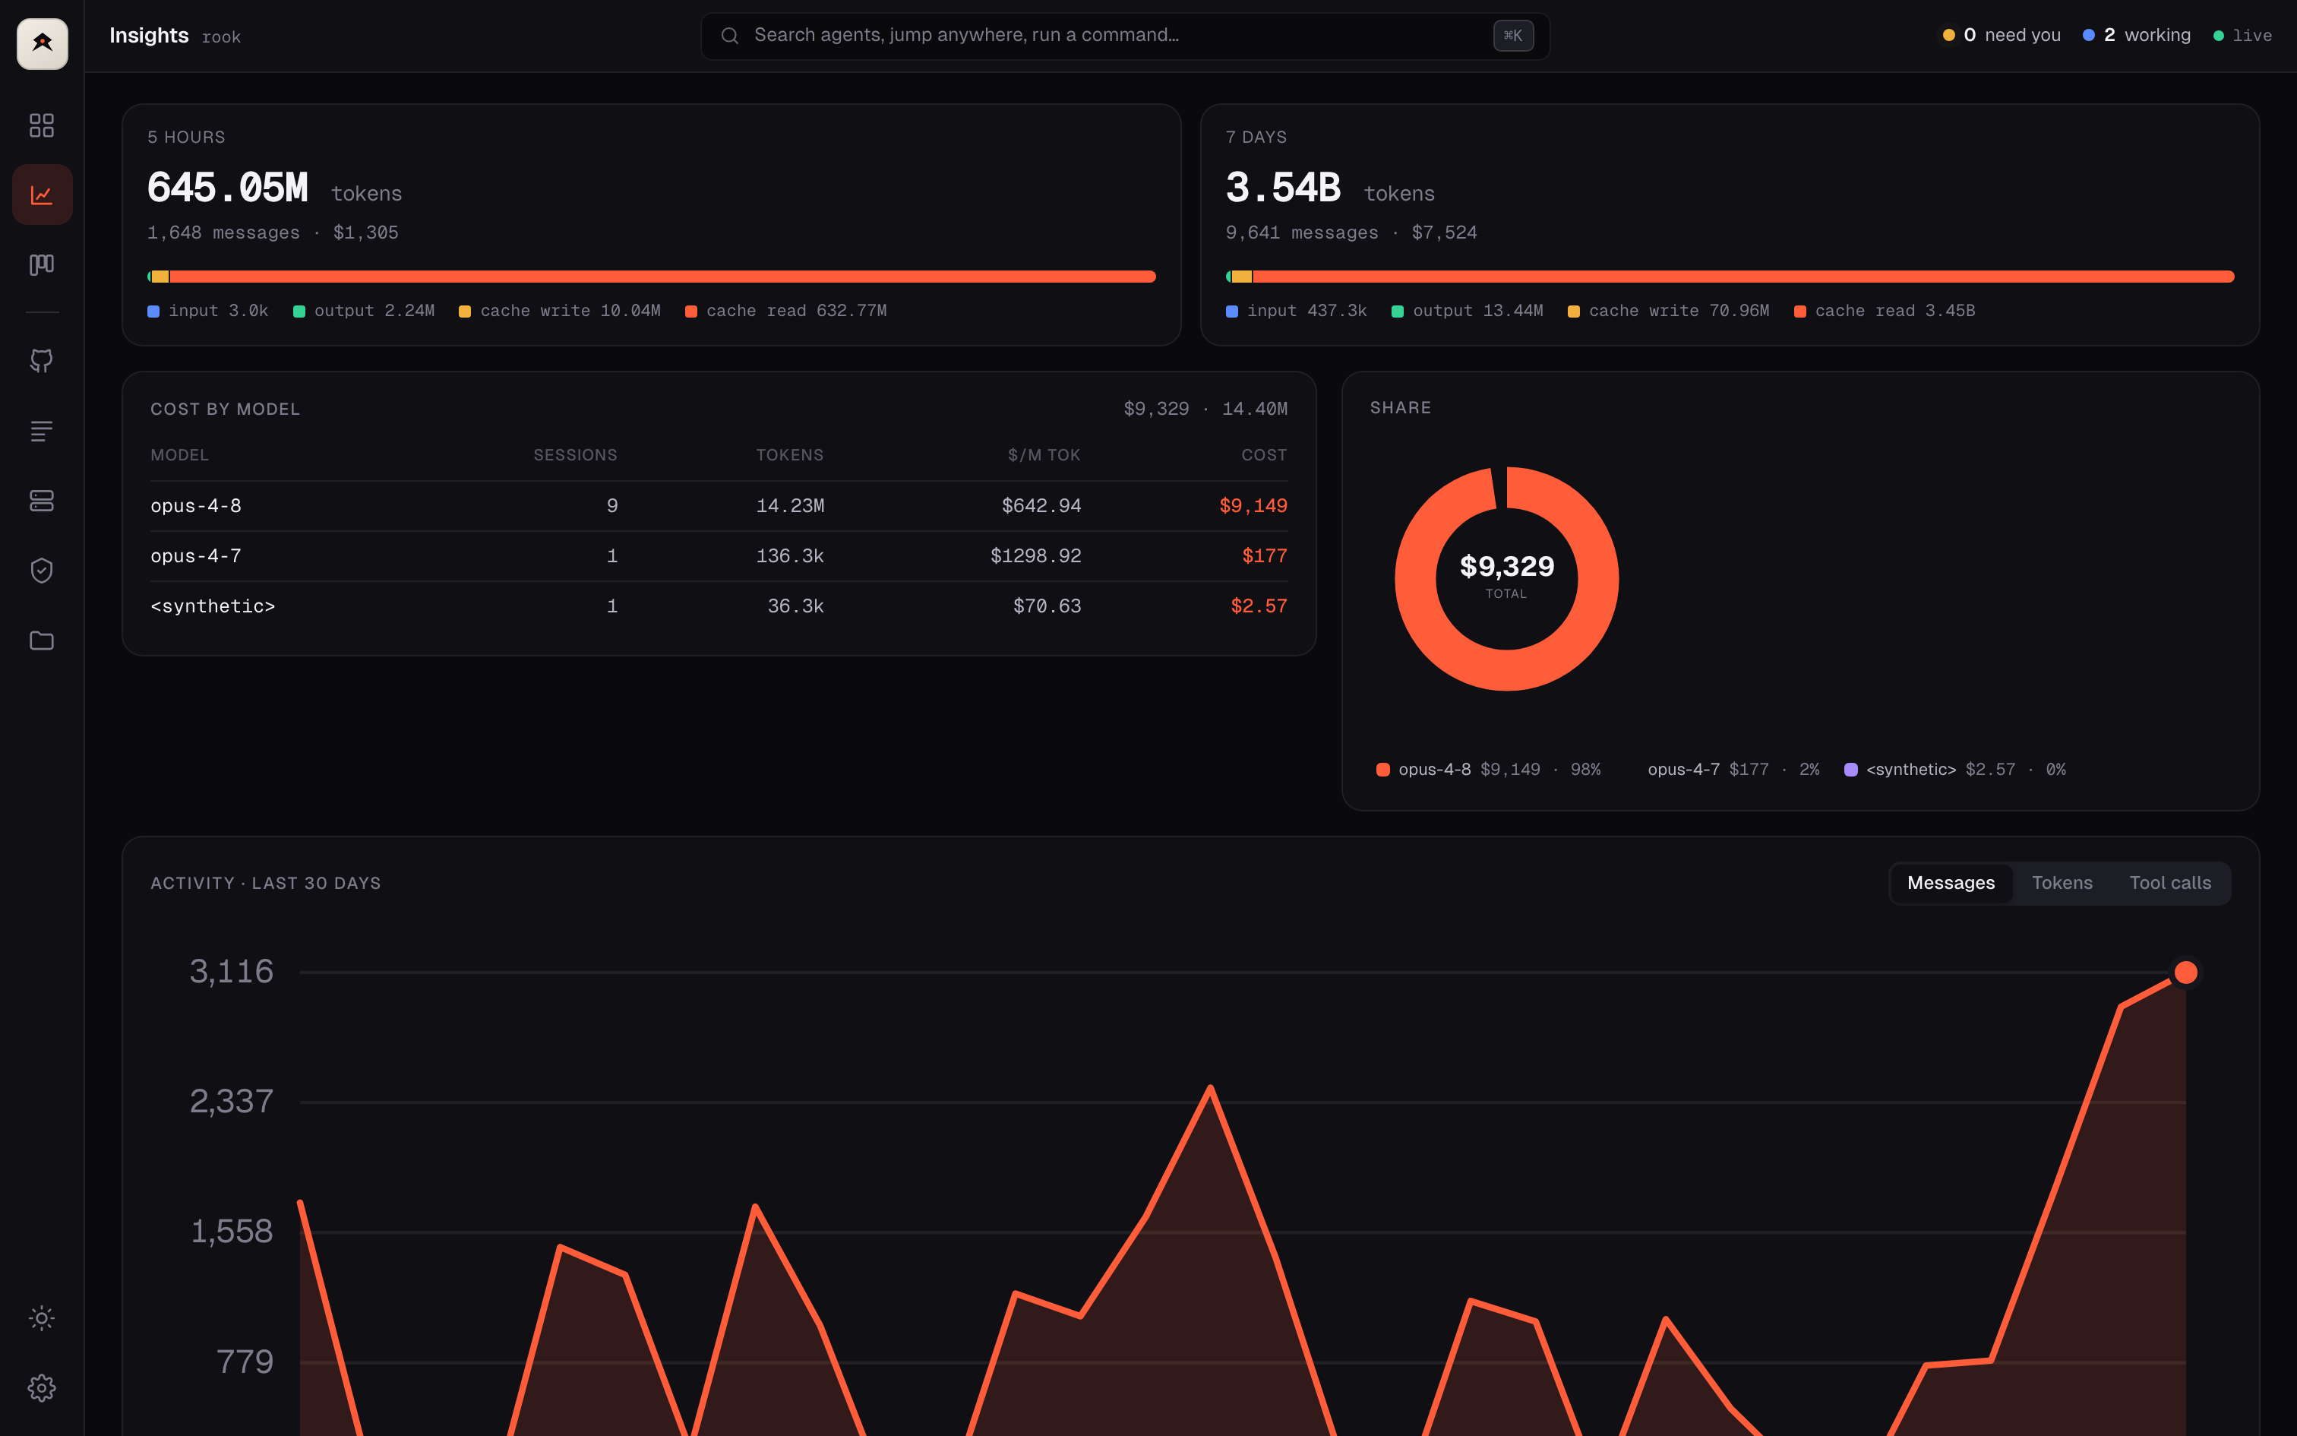Select the <synthetic> model row
Screen dimensions: 2297x1436
(x=719, y=606)
